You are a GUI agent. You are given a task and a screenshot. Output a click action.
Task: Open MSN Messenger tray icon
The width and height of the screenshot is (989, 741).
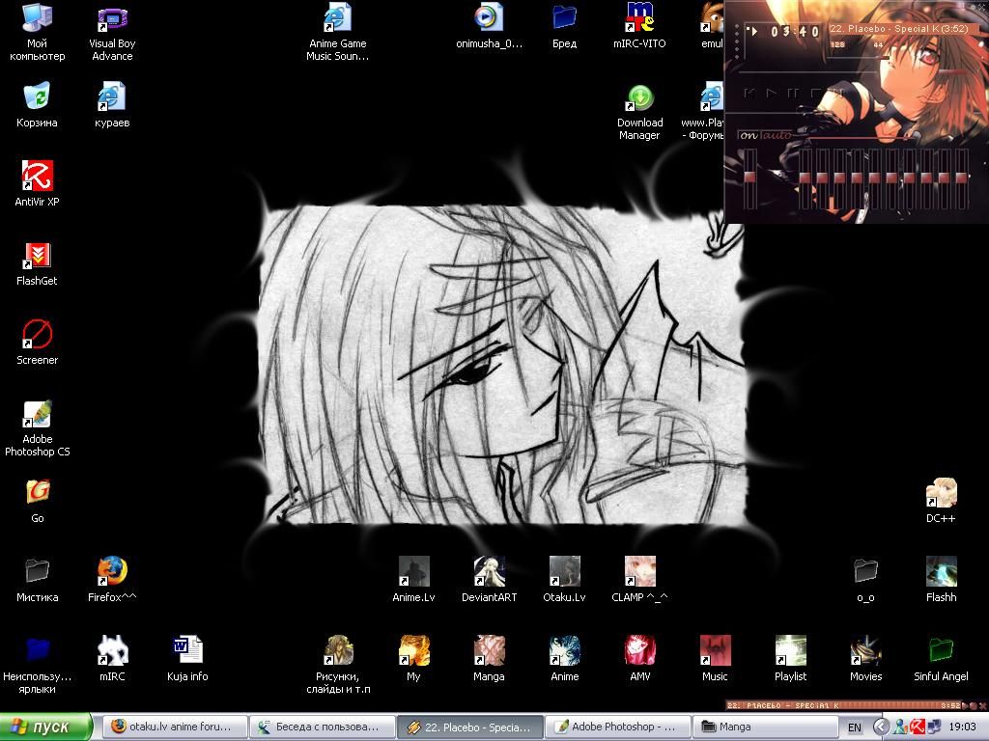click(901, 727)
